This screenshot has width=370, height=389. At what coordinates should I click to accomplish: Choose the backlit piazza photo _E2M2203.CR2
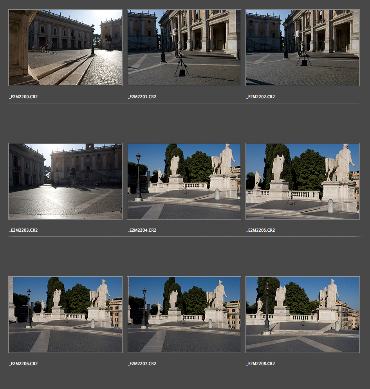tap(65, 181)
